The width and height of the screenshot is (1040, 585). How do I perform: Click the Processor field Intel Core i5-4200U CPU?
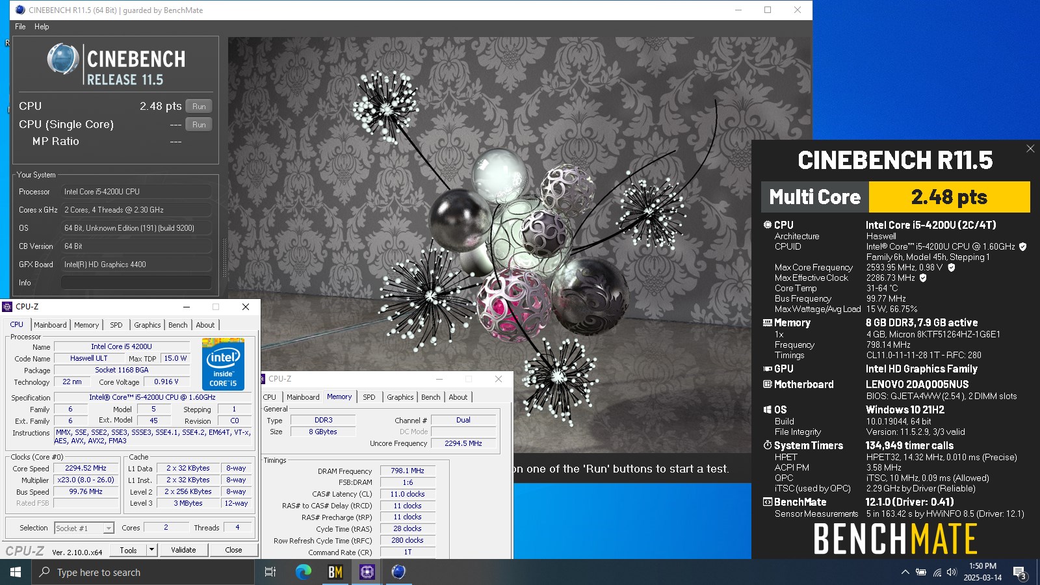pos(136,192)
